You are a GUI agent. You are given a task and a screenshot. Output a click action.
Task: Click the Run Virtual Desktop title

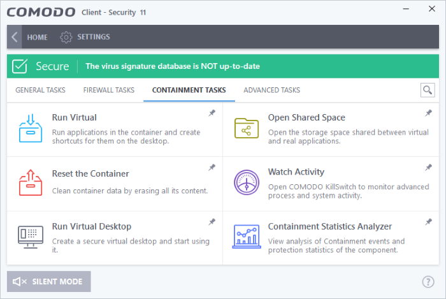92,226
